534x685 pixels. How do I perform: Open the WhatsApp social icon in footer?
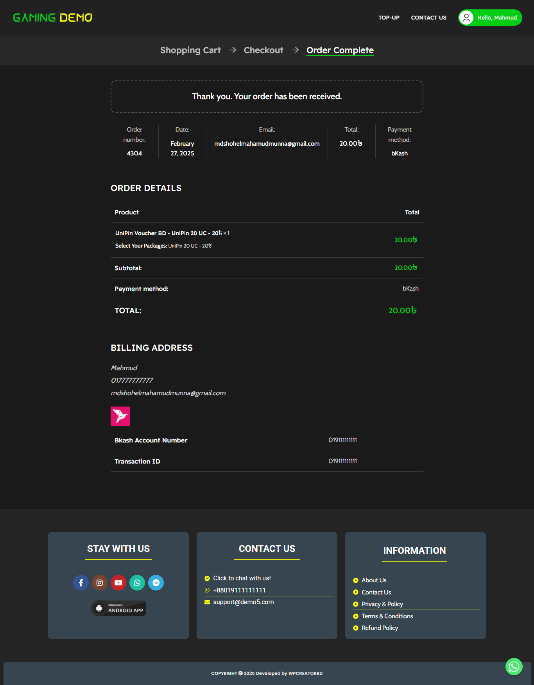coord(137,583)
